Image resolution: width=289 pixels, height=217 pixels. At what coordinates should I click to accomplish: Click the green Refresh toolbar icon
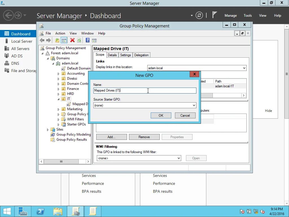pyautogui.click(x=79, y=40)
